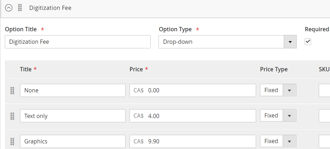This screenshot has height=149, width=330.
Task: Open Price Type dropdown for None row
Action: click(278, 90)
